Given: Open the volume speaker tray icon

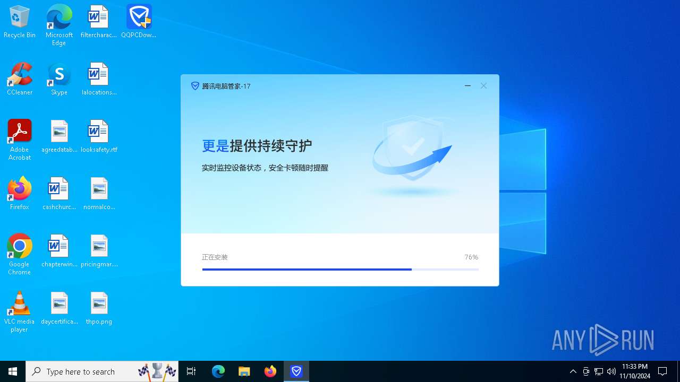Looking at the screenshot, I should pyautogui.click(x=611, y=371).
